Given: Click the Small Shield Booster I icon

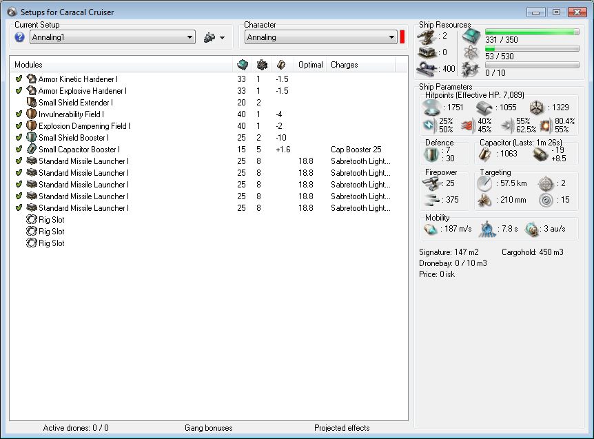Looking at the screenshot, I should click(x=32, y=138).
